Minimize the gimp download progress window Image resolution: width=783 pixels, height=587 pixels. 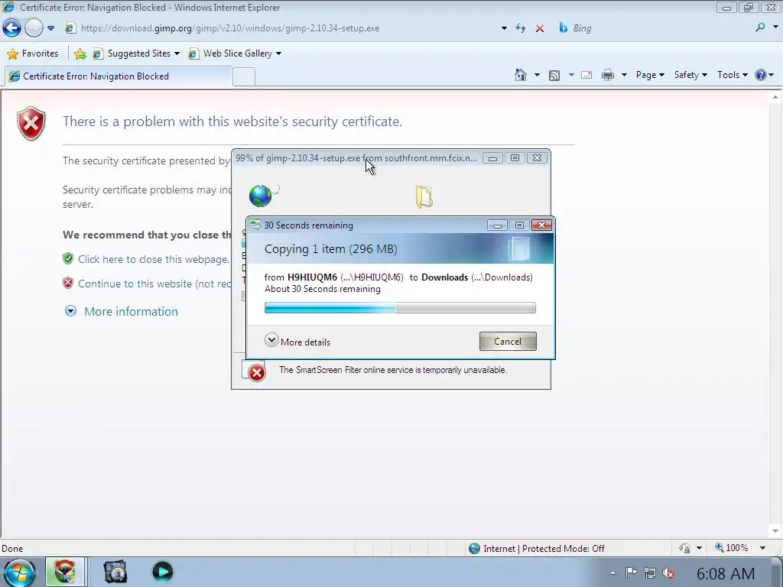pyautogui.click(x=492, y=158)
